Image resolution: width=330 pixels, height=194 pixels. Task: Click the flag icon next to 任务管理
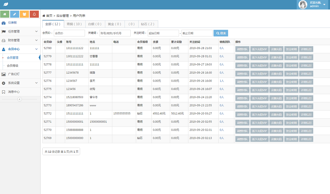click(4, 31)
